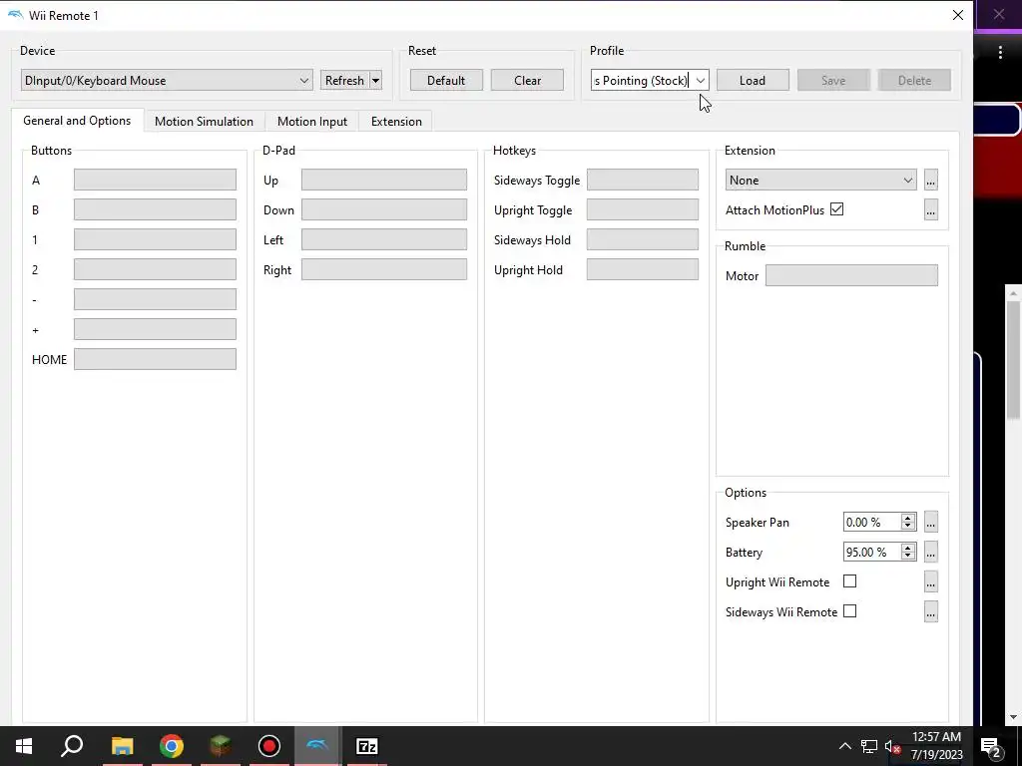1022x766 pixels.
Task: Reset mappings with Default button
Action: (x=446, y=80)
